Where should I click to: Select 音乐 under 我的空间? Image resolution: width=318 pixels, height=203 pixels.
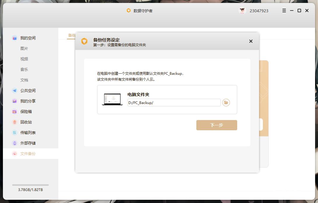tap(24, 69)
